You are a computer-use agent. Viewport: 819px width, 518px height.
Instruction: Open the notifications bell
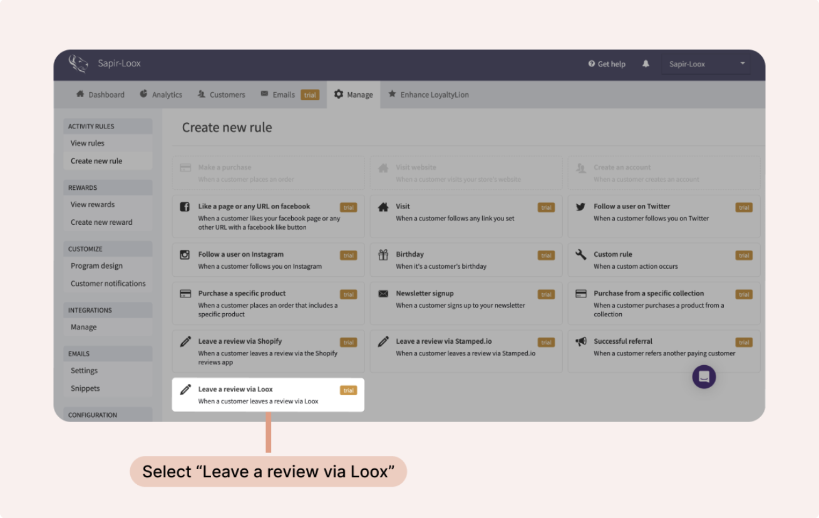[x=646, y=64]
